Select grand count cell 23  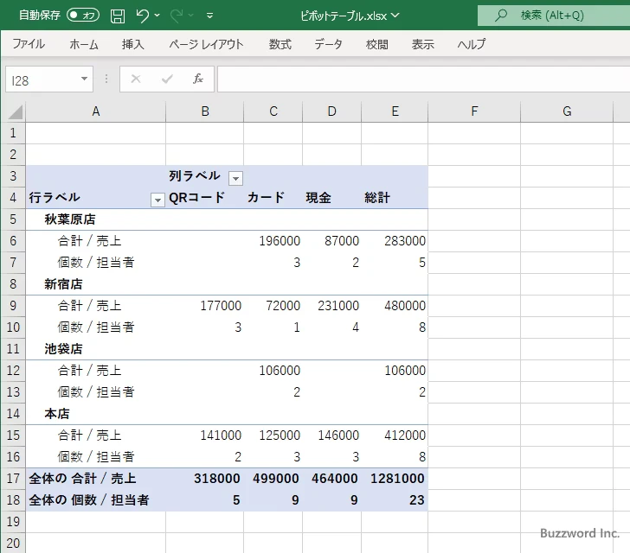[x=395, y=500]
